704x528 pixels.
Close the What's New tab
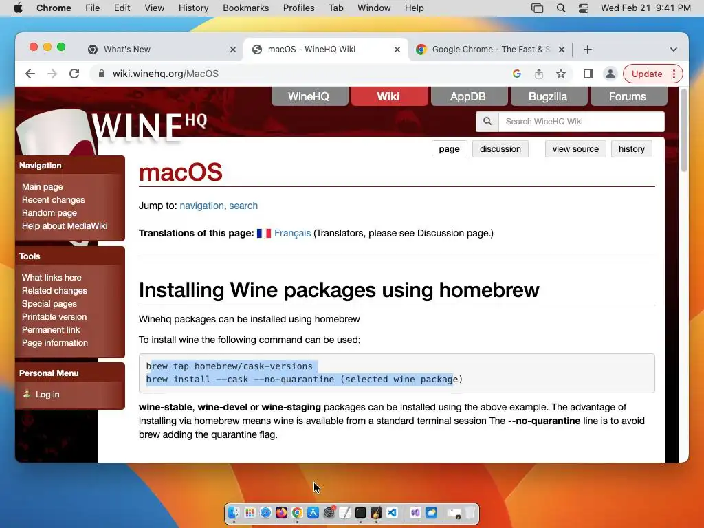coord(232,49)
